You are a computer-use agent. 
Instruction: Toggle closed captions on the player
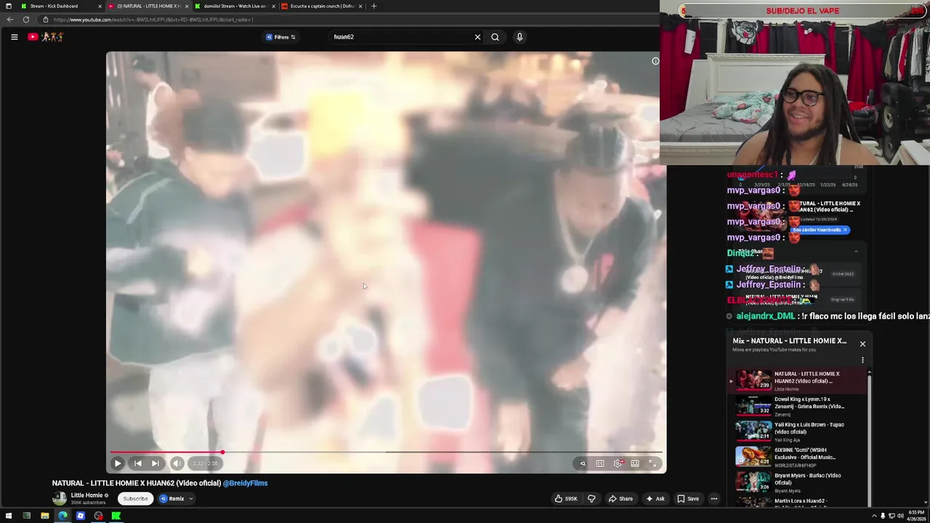tap(600, 463)
